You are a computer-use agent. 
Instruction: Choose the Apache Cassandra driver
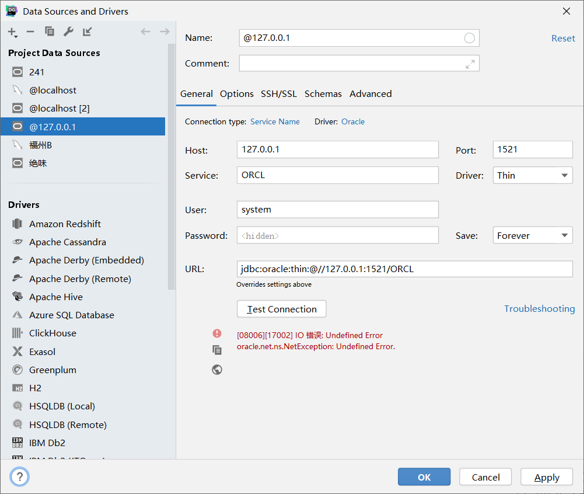pos(83,242)
